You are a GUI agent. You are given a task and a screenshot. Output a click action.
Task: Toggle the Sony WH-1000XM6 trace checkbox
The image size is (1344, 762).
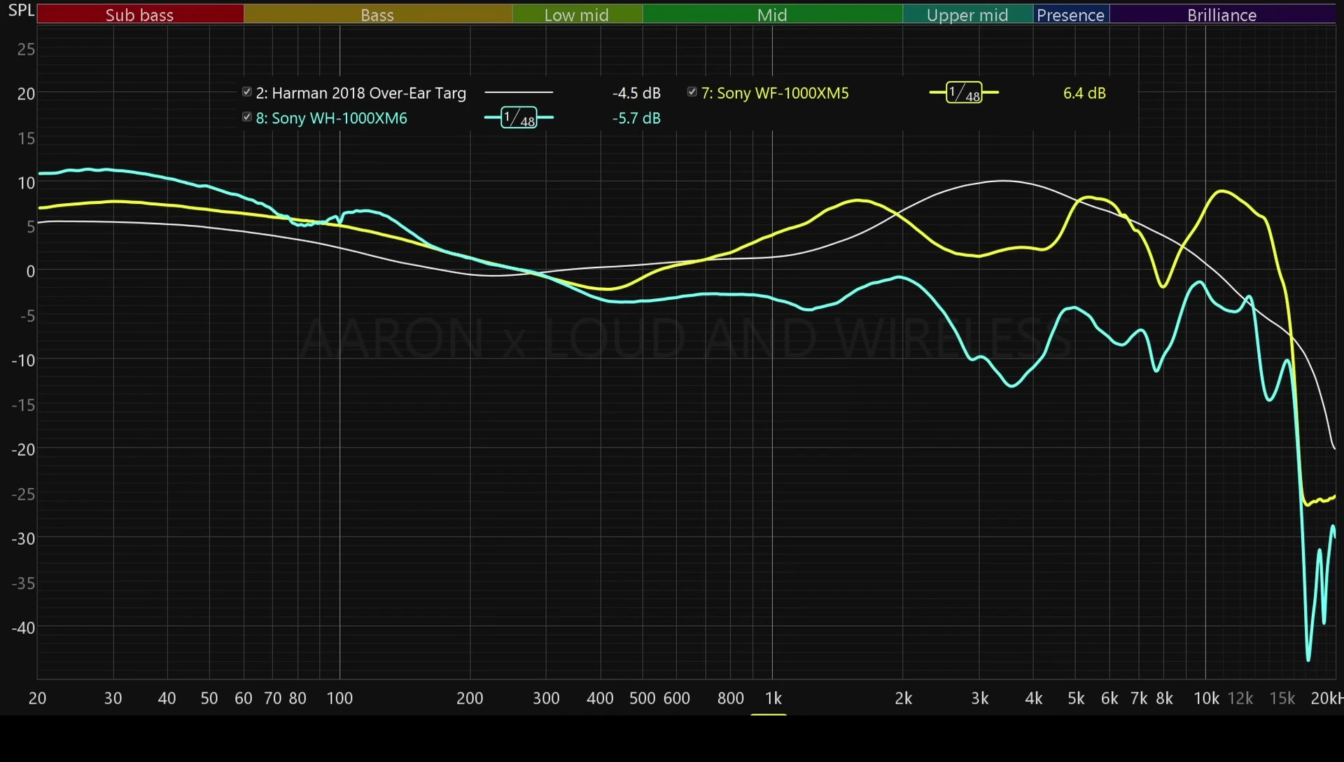[x=247, y=117]
